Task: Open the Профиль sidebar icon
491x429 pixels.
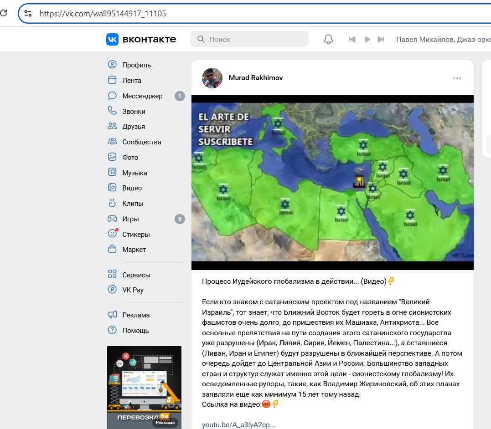Action: click(112, 65)
